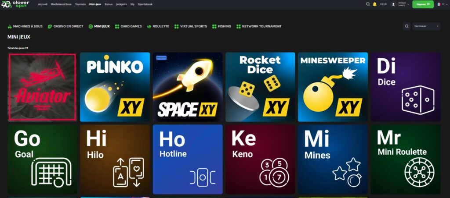This screenshot has height=198, width=450.
Task: Select the MINI JEUX category tab
Action: [x=99, y=26]
